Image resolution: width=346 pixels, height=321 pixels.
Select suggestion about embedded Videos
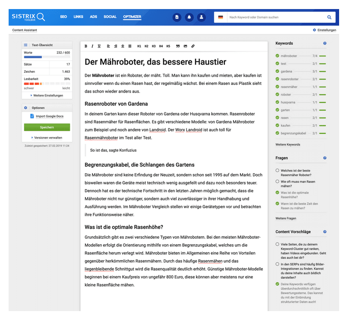[x=277, y=244]
